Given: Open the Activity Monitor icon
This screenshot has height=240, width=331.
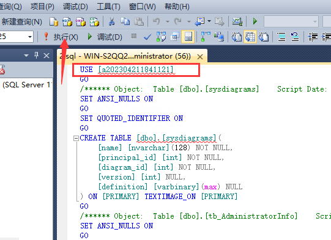Looking at the screenshot, I should coord(237,21).
